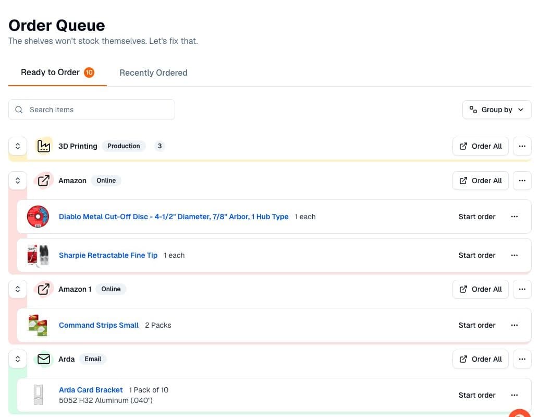
Task: Click the 'Amazon 1' group name
Action: click(75, 289)
